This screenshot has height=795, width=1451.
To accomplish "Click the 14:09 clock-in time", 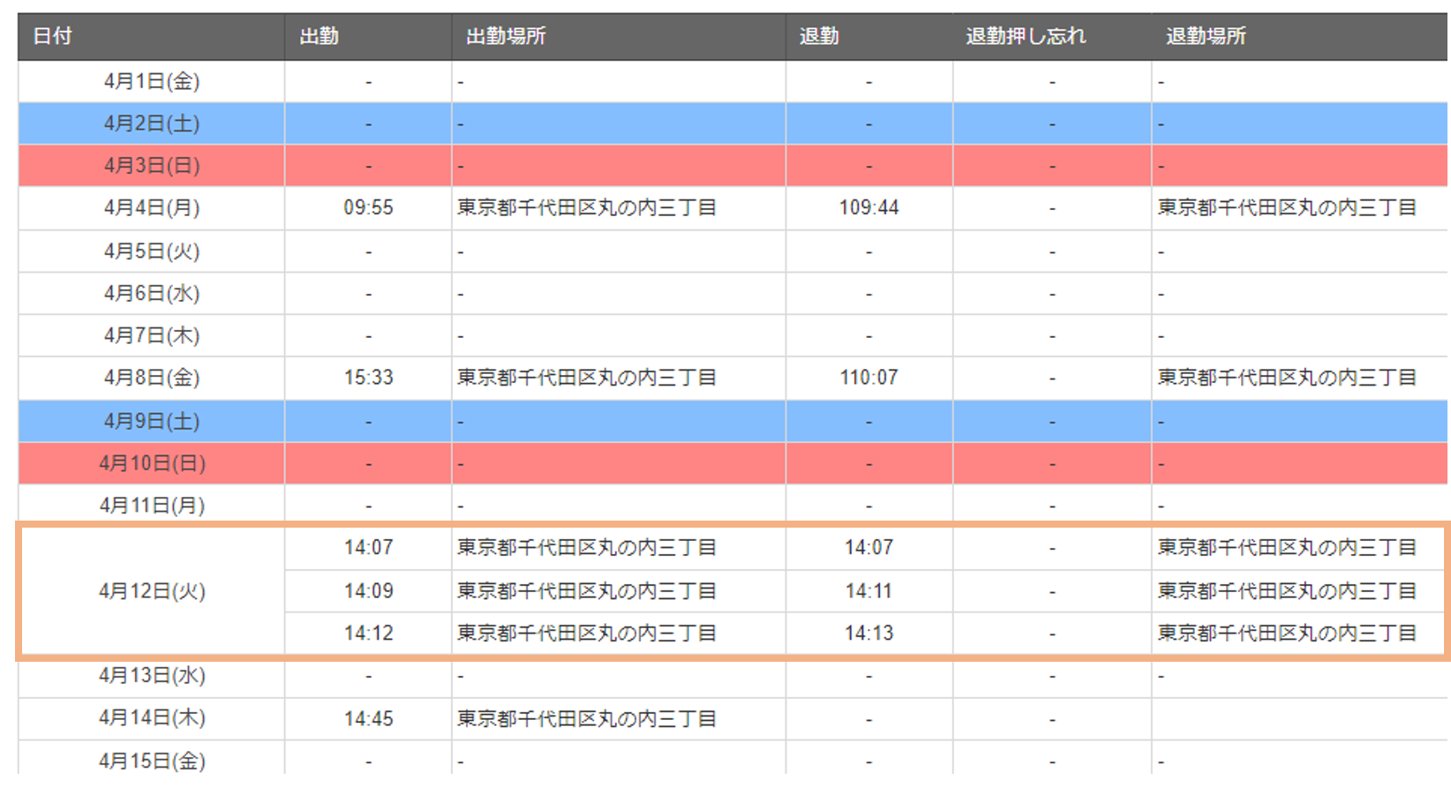I will (x=368, y=591).
